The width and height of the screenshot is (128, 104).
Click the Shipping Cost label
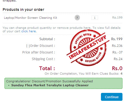point(43,59)
